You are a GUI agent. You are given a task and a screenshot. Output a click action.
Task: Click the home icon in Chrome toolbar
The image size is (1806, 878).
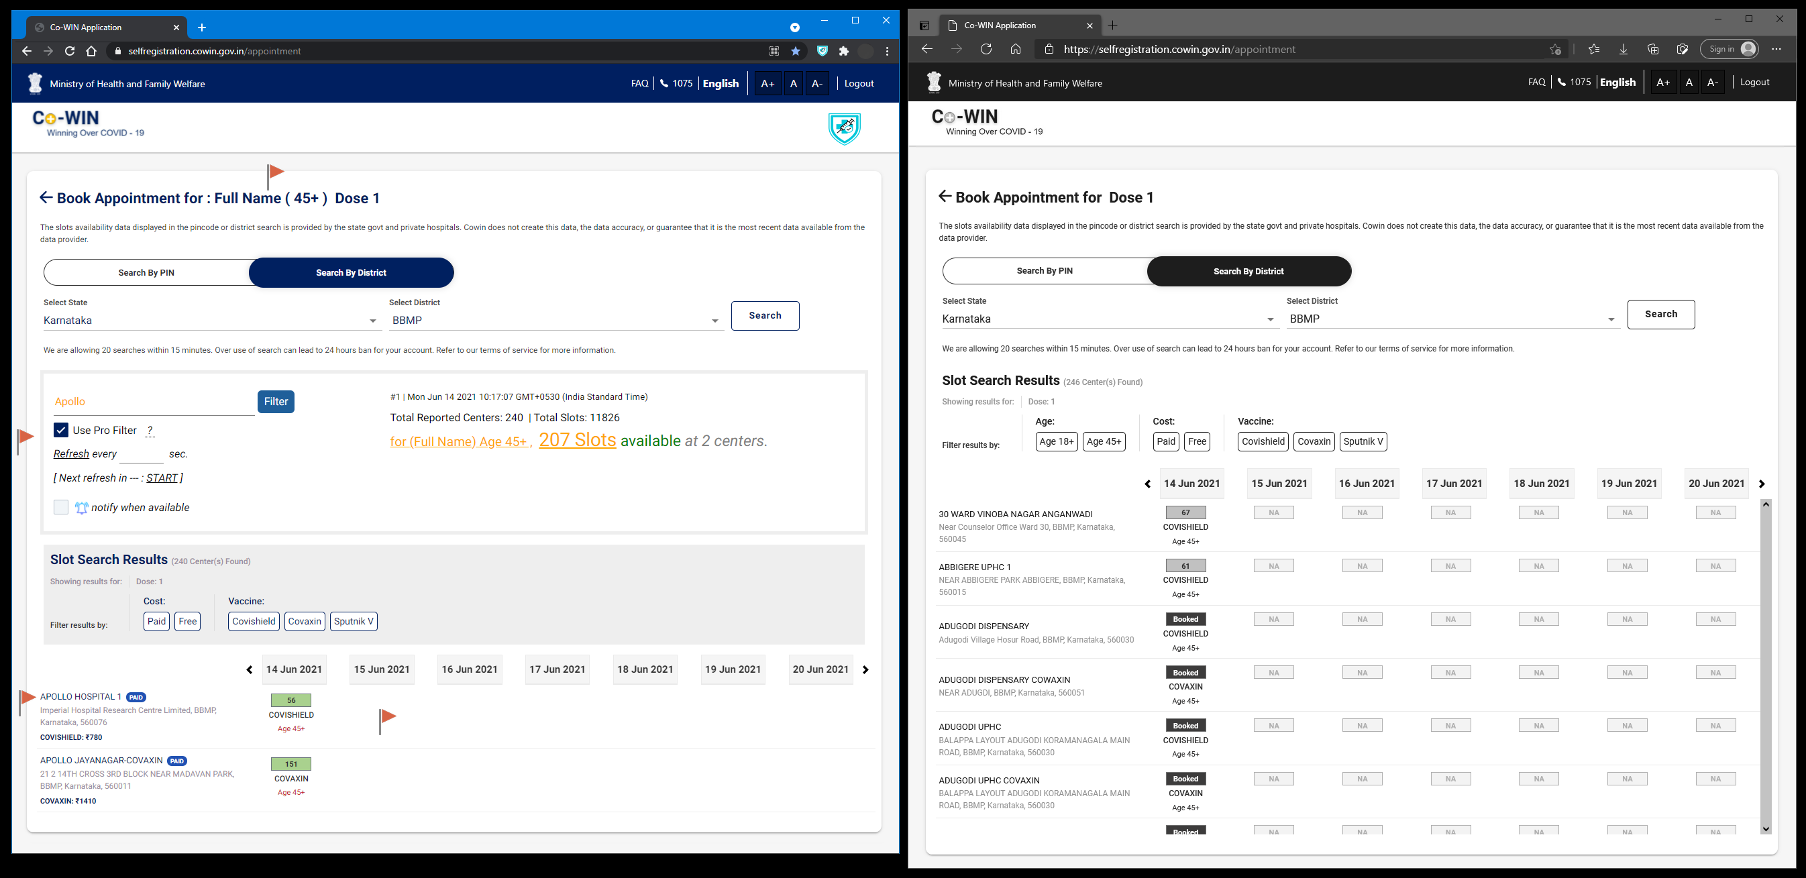tap(91, 51)
